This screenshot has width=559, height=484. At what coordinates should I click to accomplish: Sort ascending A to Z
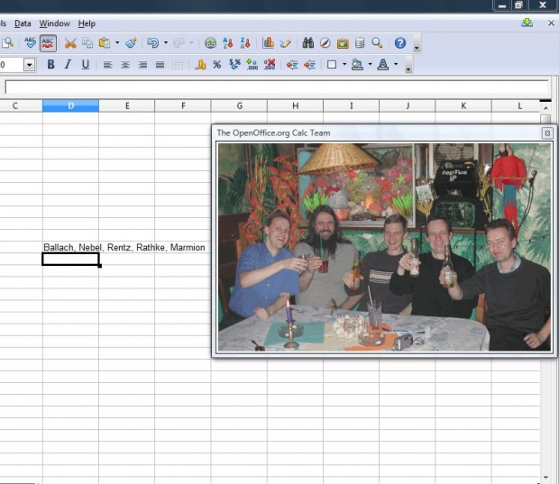click(228, 43)
